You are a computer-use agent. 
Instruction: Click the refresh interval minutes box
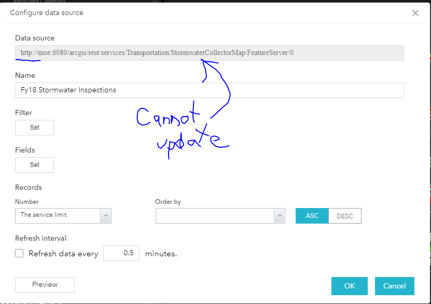coord(121,253)
